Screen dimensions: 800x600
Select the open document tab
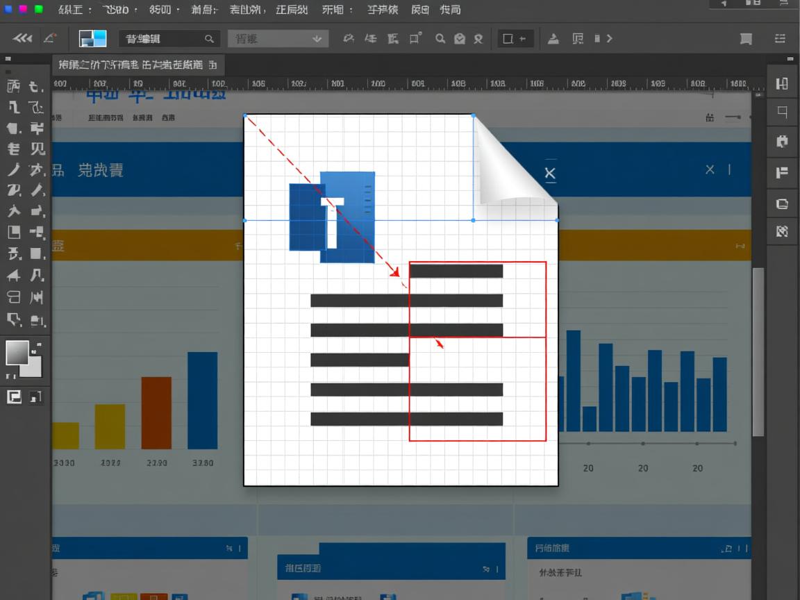click(137, 65)
